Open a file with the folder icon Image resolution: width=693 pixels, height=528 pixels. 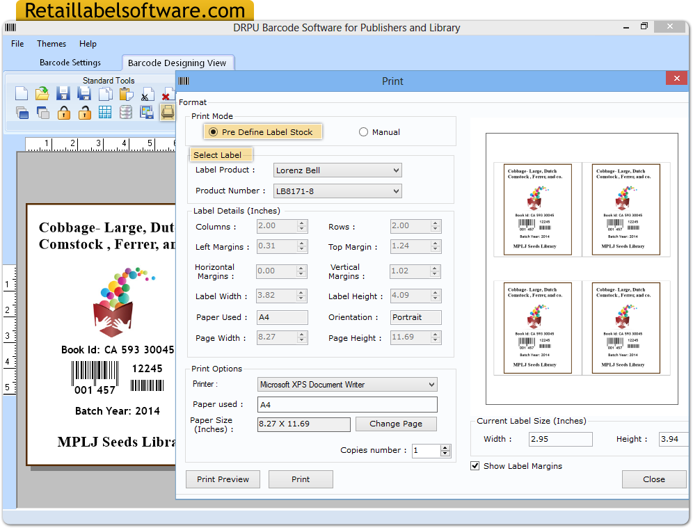42,94
